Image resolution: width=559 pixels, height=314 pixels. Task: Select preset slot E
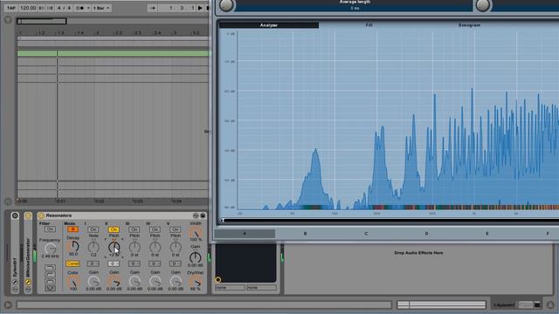coord(487,234)
